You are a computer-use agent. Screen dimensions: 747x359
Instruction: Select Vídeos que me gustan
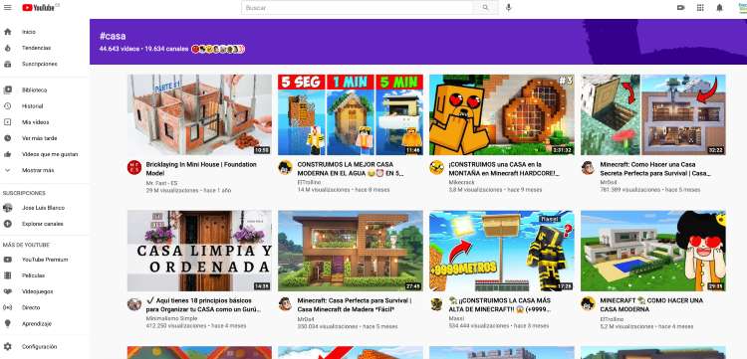coord(50,154)
